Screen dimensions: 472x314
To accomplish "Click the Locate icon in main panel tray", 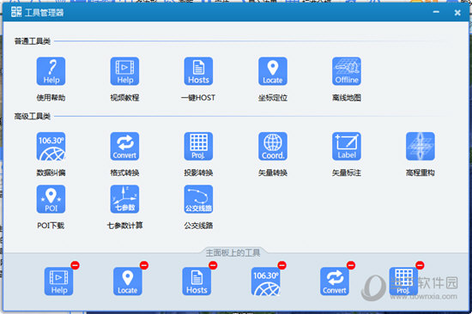I will pos(128,281).
